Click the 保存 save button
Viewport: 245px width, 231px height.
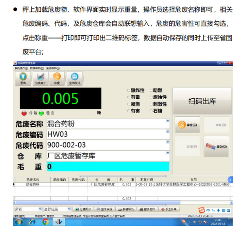tap(216, 125)
